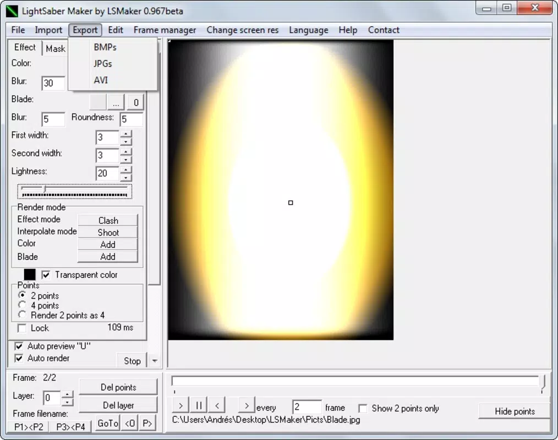The height and width of the screenshot is (440, 558).
Task: Click the 'every' frame number field
Action: coord(307,407)
